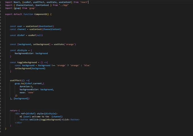Click {channel} in JSX greeting
Image resolution: width=193 pixels, height=136 pixels.
tap(57, 116)
